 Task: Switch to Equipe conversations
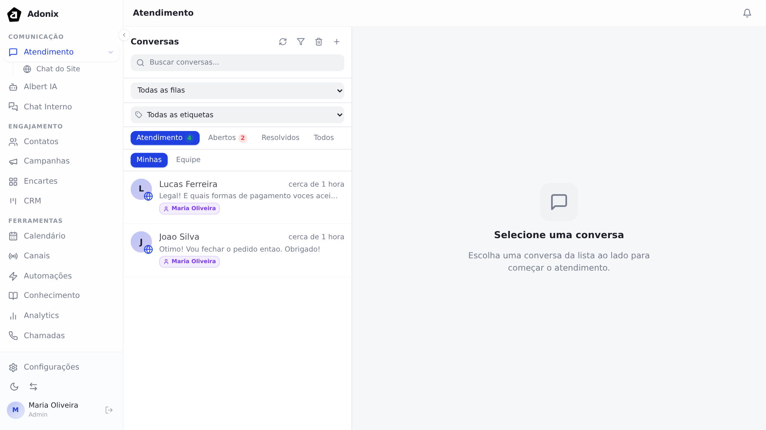[x=188, y=160]
